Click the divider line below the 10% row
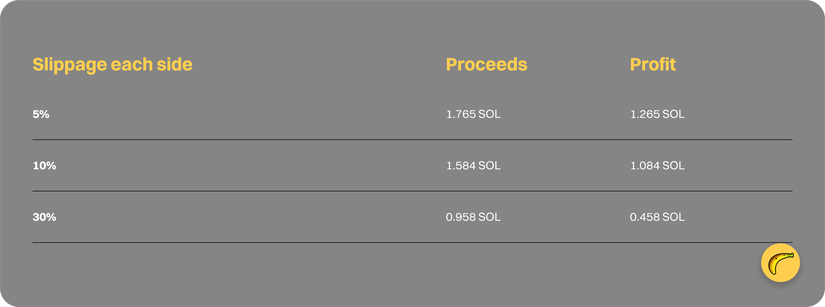This screenshot has height=307, width=825. [412, 191]
